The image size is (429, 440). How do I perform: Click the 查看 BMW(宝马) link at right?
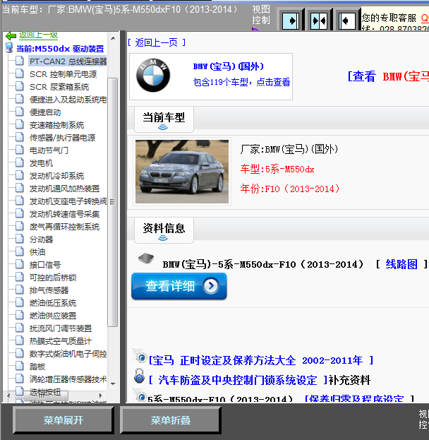pos(388,76)
